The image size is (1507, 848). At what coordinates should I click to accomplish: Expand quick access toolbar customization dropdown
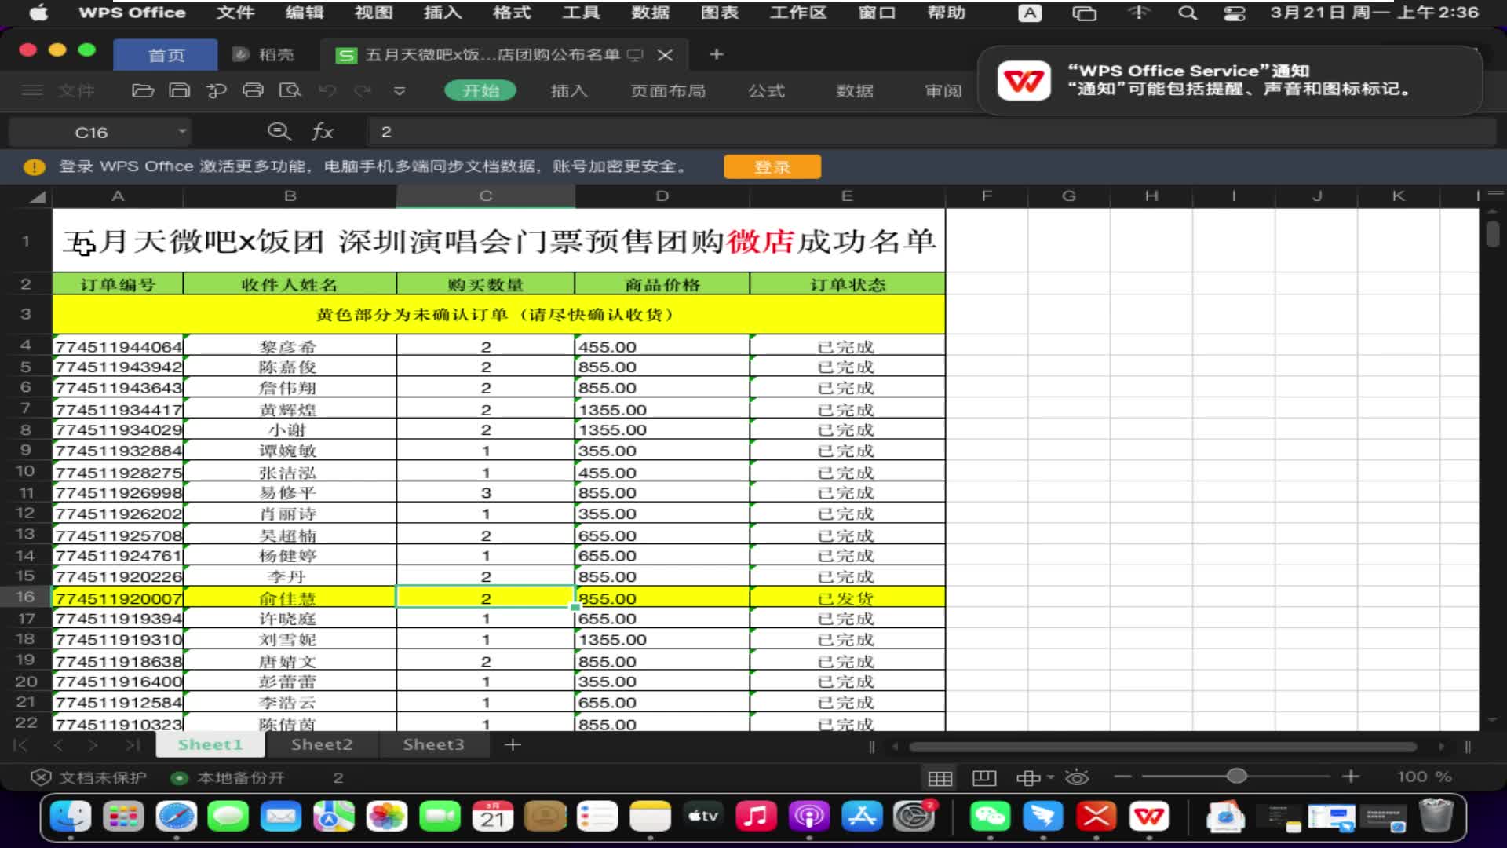pyautogui.click(x=400, y=90)
